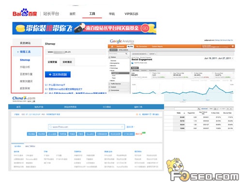Select the Intelligence sub-tab in Analytics
Screen dimensions: 242x182
(x=123, y=50)
